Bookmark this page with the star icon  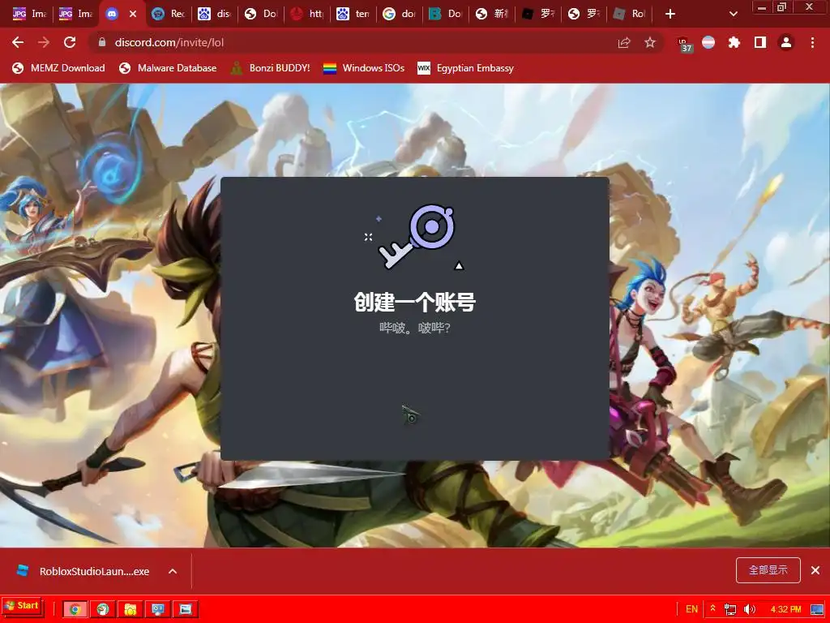click(x=650, y=42)
